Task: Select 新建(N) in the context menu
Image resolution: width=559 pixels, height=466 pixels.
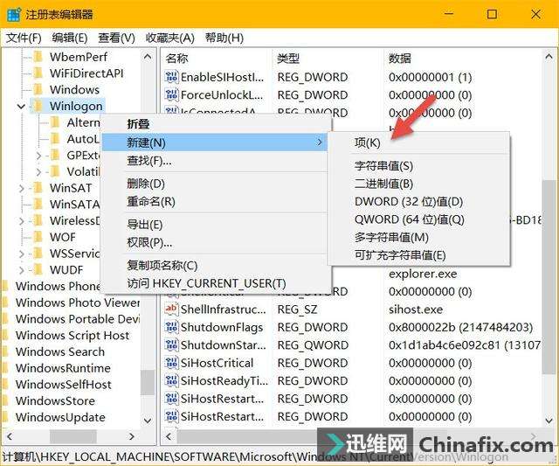Action: (x=215, y=143)
